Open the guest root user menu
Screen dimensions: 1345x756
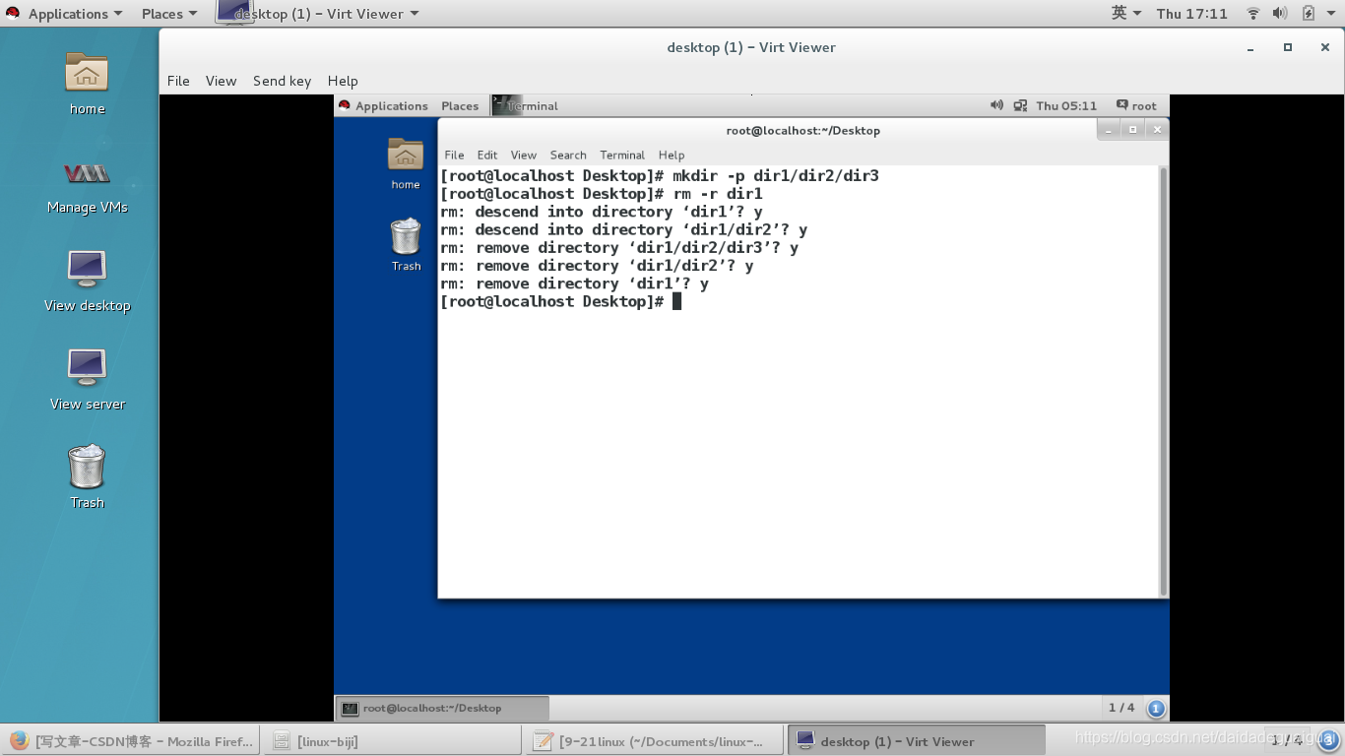(x=1136, y=105)
